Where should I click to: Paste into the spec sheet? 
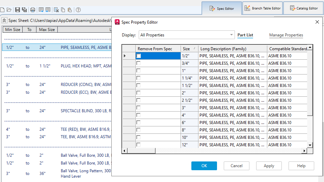[x=70, y=10]
